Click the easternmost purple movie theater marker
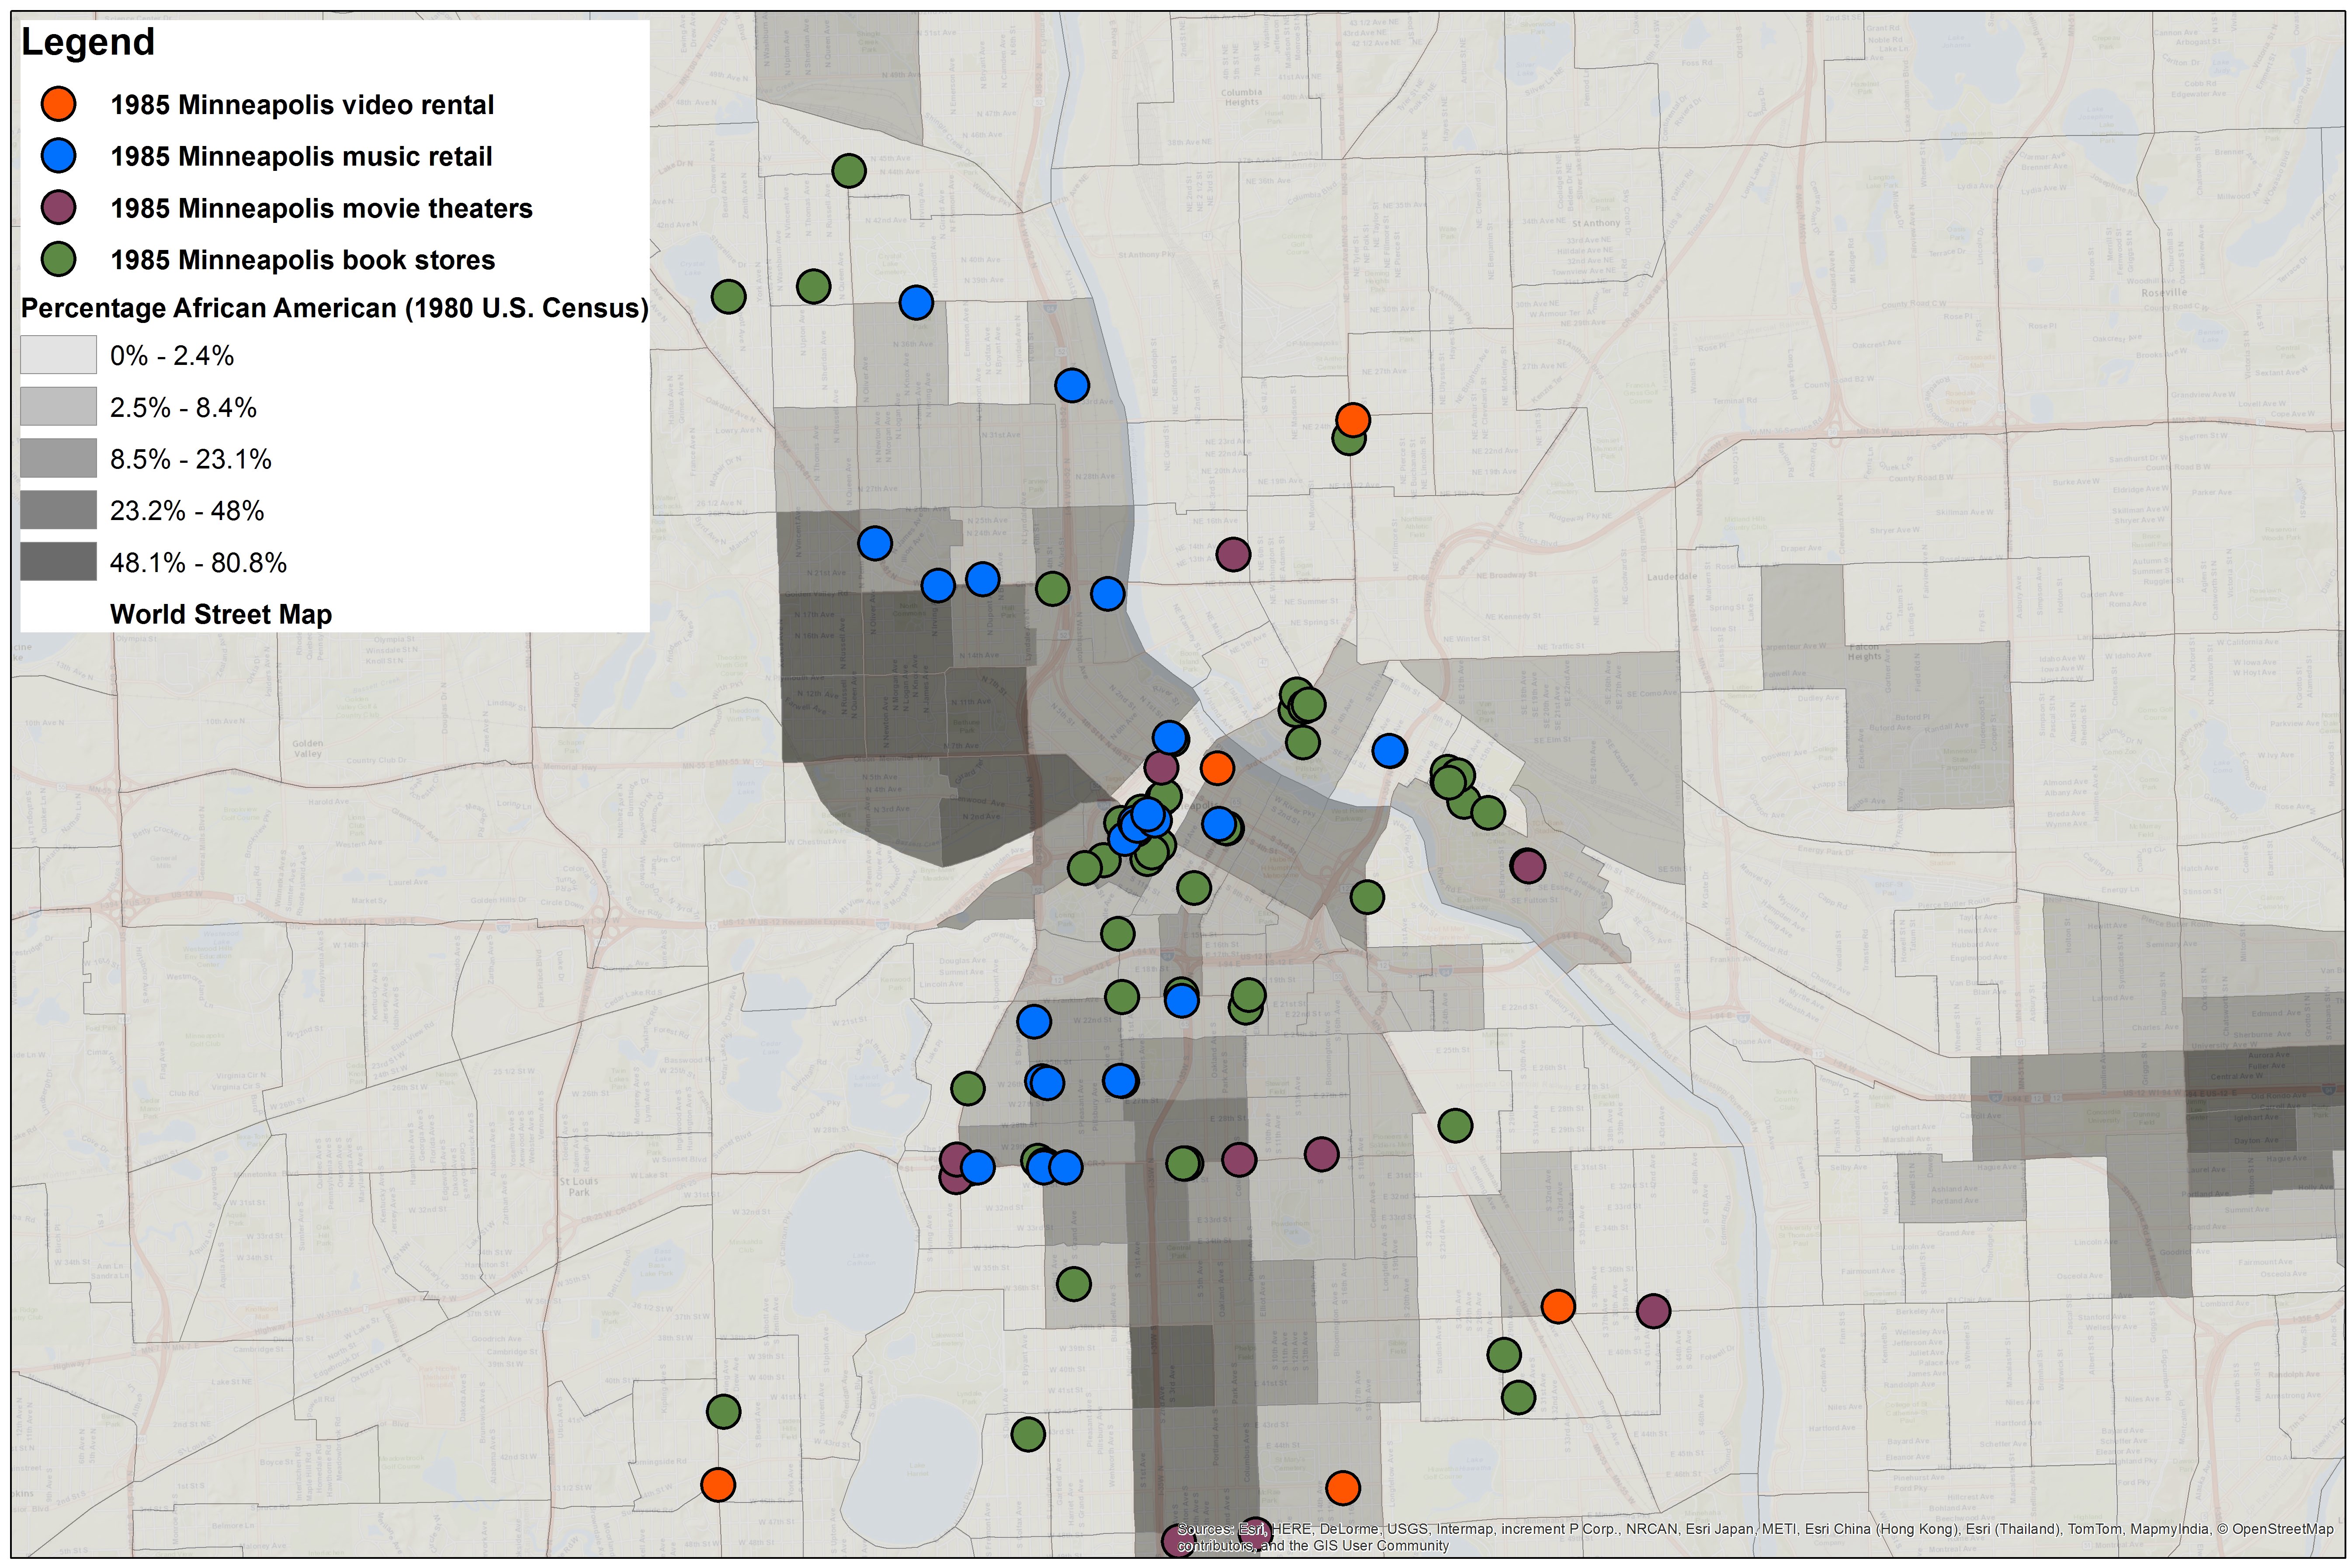Viewport: 2352px width, 1568px height. pos(1653,1310)
